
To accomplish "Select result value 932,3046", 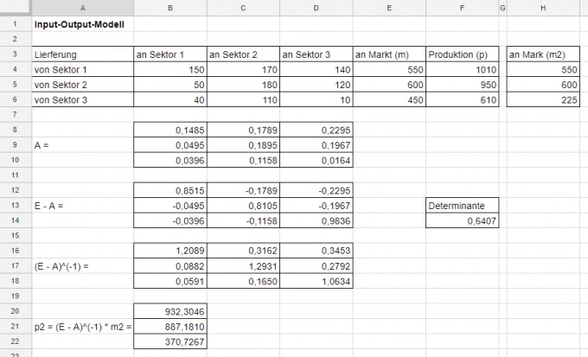I will tap(170, 311).
